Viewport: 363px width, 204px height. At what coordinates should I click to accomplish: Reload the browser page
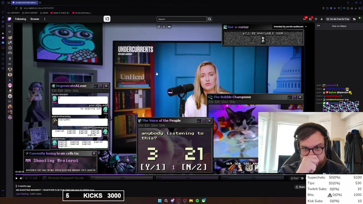tap(16, 8)
